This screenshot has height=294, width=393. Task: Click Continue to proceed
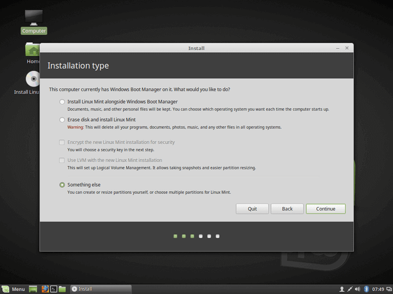325,209
